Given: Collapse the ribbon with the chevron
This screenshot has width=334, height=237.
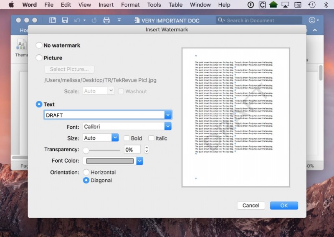Looking at the screenshot, I should click(315, 30).
